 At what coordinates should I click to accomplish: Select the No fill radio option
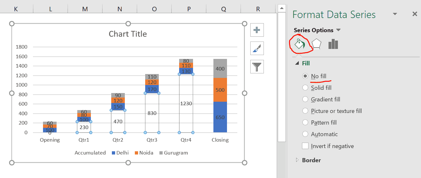point(305,76)
